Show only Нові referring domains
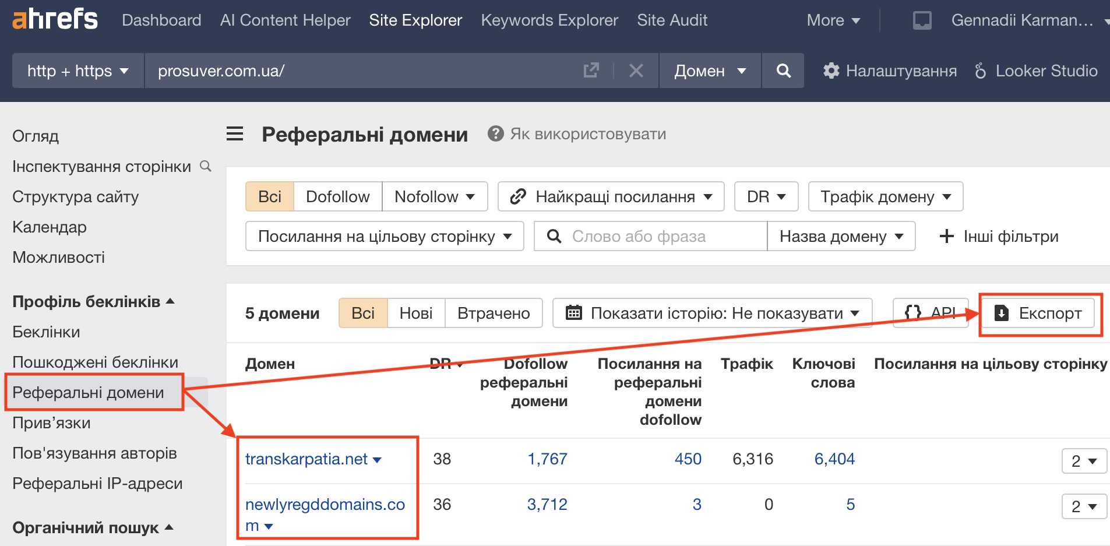The height and width of the screenshot is (546, 1110). click(415, 313)
